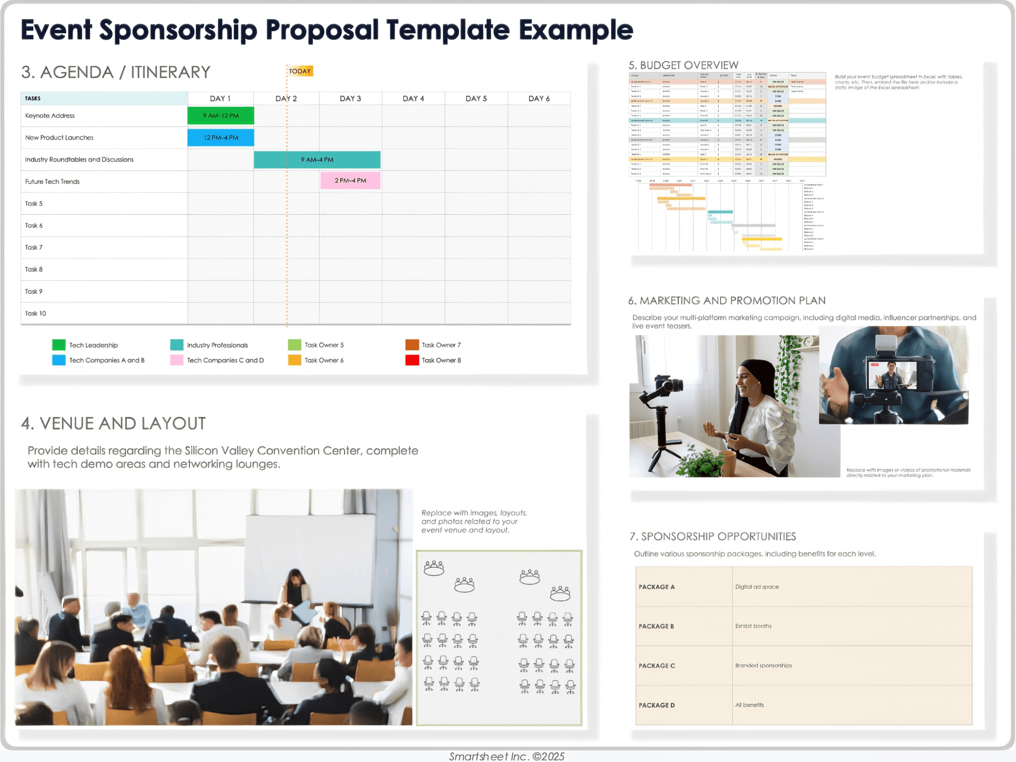Click the Task 10 row label

pos(35,313)
